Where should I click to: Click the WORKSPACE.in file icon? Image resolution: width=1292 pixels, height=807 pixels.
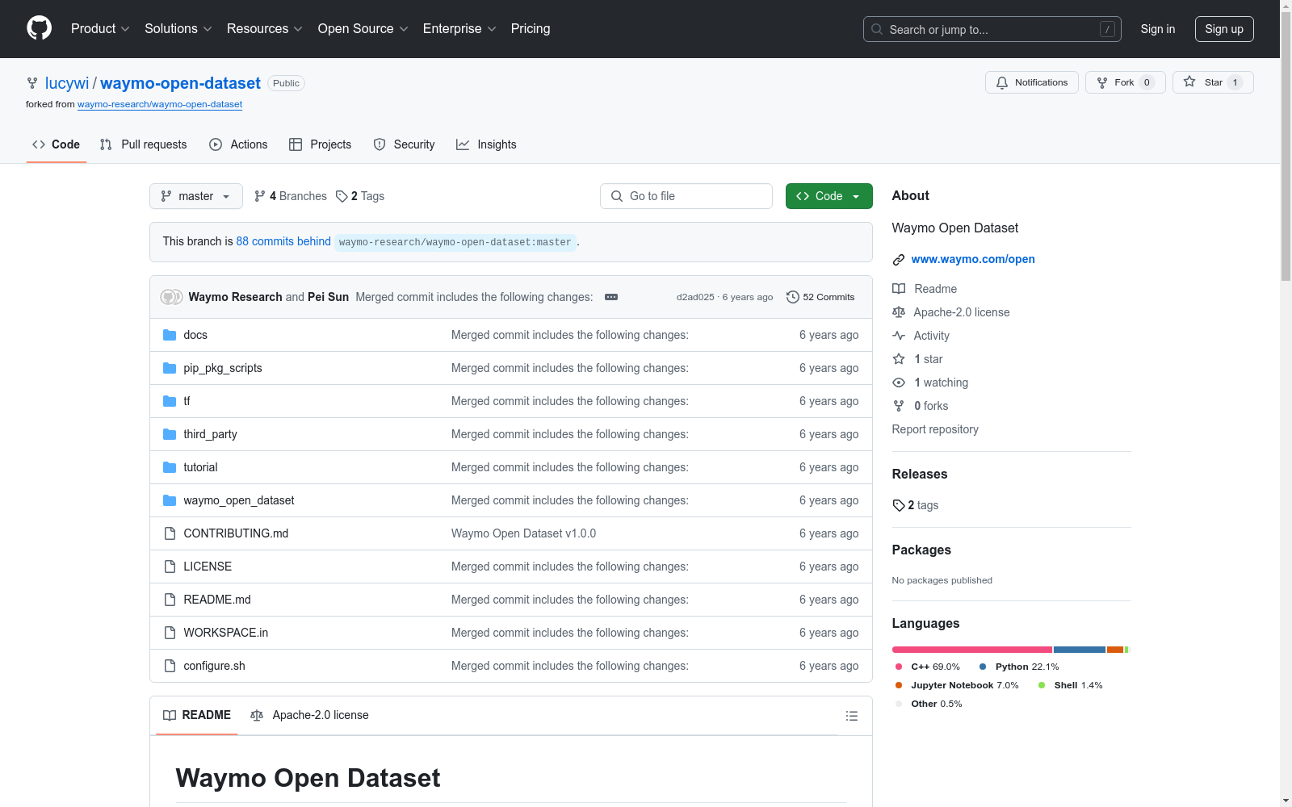click(170, 633)
